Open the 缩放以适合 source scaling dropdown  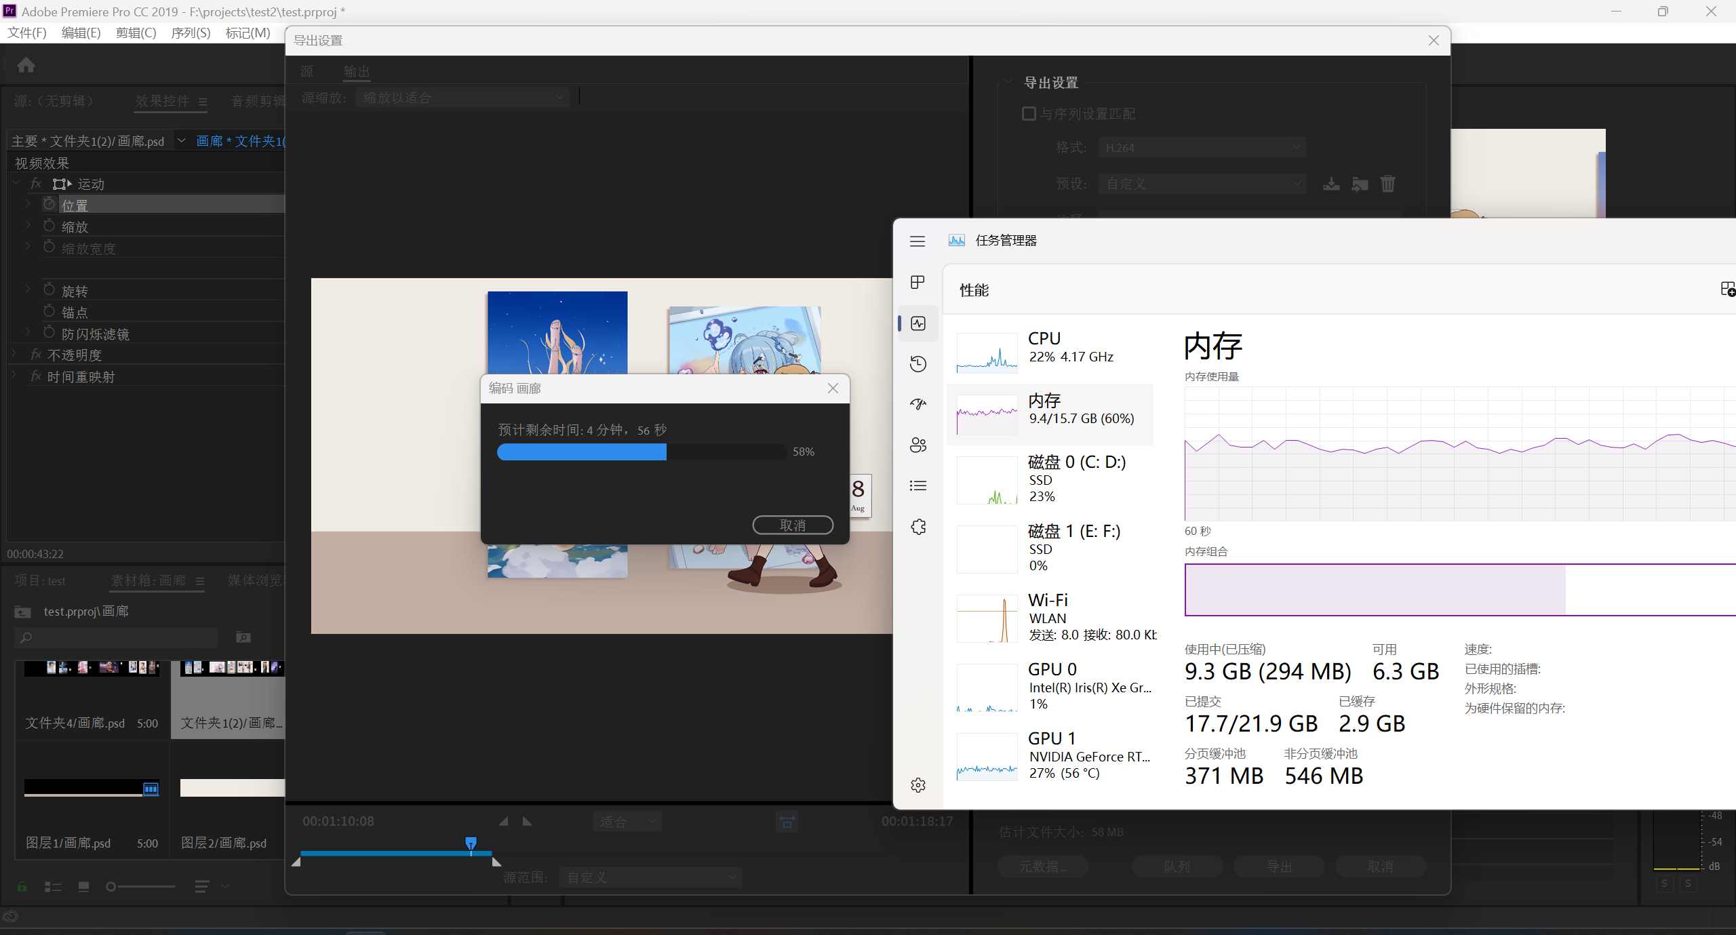tap(462, 98)
